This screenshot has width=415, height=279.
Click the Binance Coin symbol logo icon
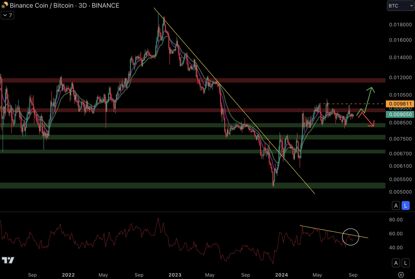point(4,5)
